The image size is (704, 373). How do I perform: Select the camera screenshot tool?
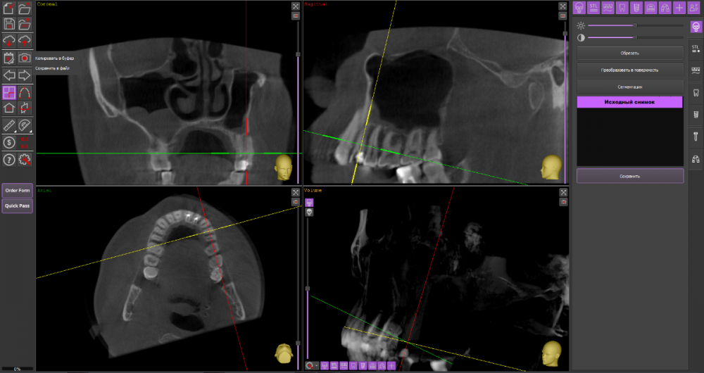(25, 58)
